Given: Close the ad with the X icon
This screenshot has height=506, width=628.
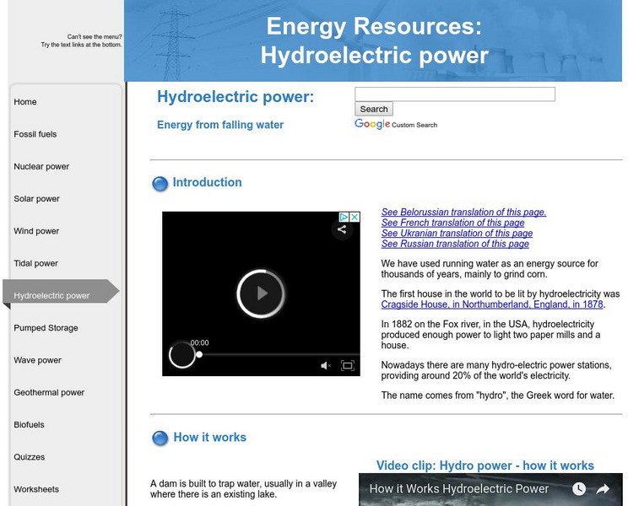Looking at the screenshot, I should tap(355, 217).
